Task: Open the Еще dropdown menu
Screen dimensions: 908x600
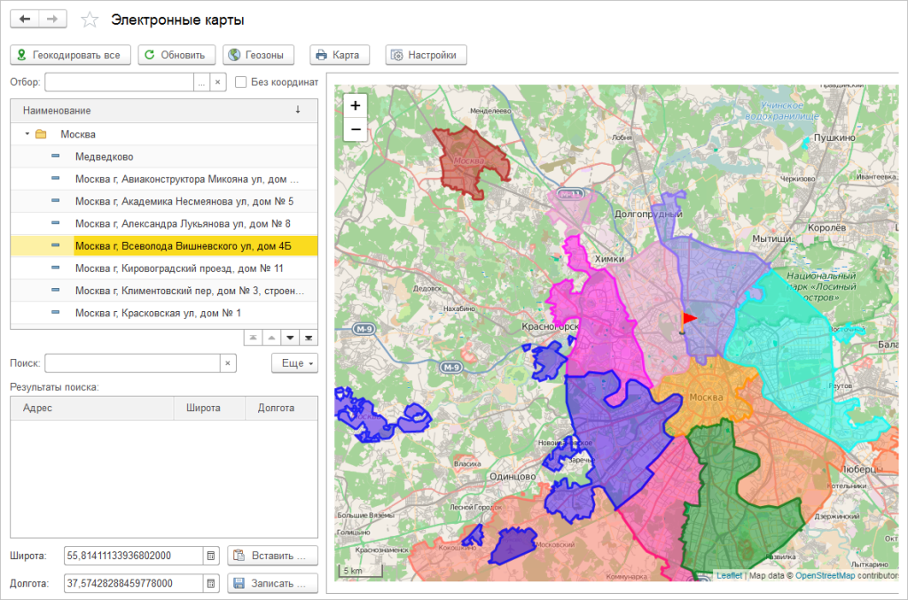Action: pos(294,363)
